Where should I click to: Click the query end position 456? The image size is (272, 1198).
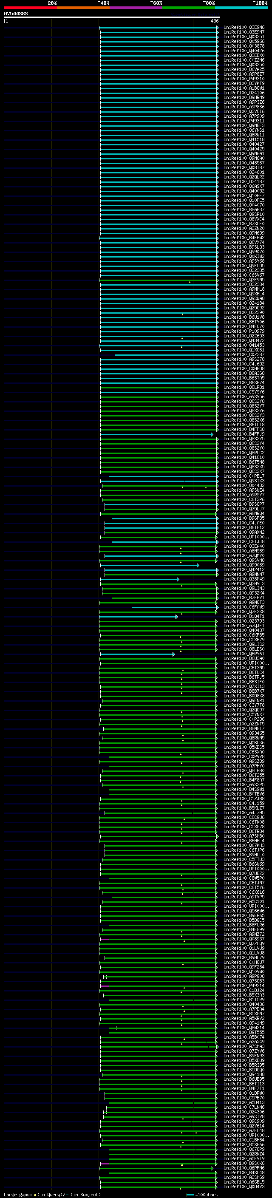click(214, 21)
